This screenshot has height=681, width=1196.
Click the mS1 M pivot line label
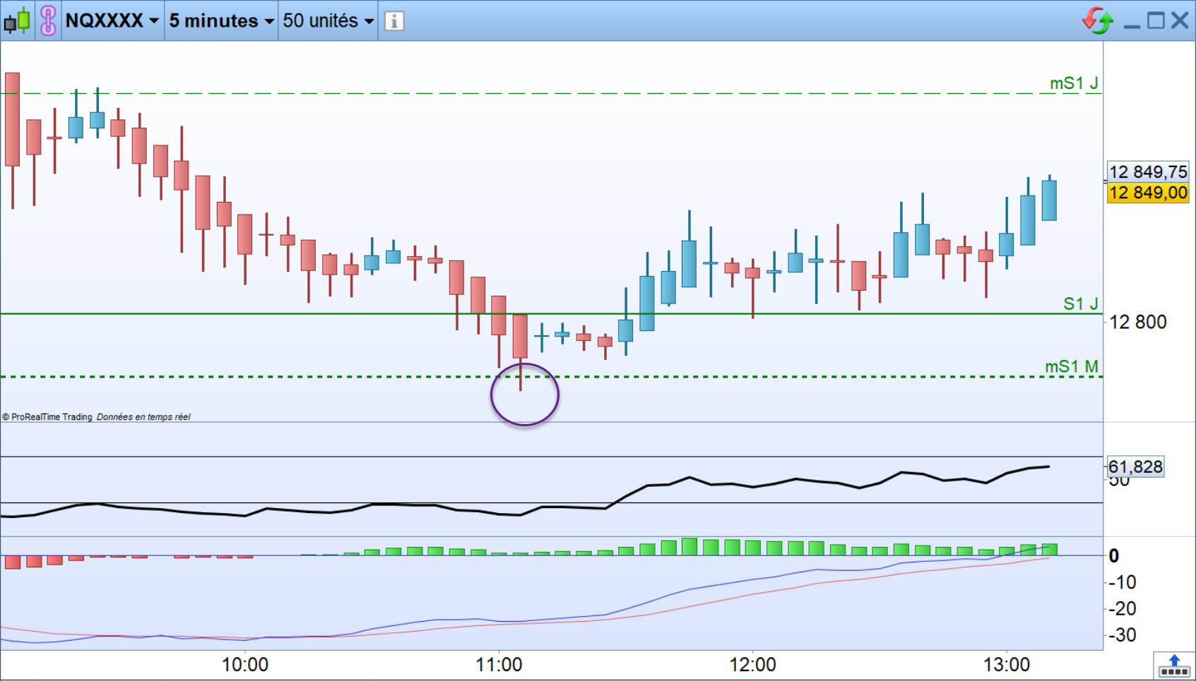pos(1072,366)
